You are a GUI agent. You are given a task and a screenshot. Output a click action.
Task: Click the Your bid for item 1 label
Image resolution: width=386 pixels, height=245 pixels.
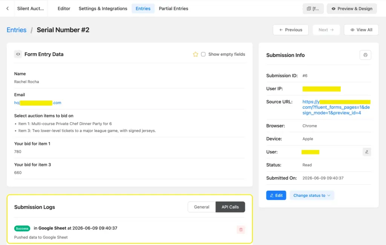(32, 144)
